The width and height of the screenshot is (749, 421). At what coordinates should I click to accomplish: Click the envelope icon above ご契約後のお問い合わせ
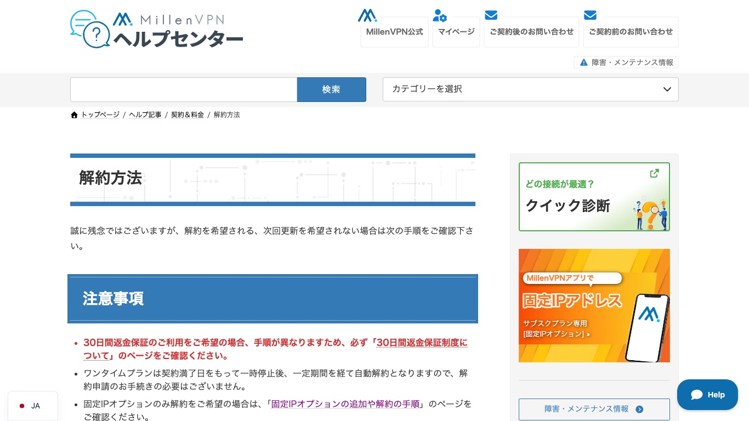(491, 15)
